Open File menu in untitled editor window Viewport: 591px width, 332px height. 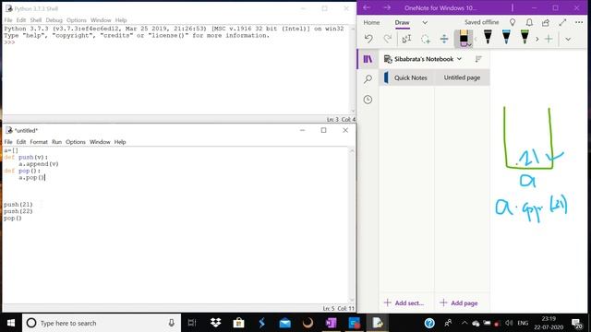pos(8,142)
